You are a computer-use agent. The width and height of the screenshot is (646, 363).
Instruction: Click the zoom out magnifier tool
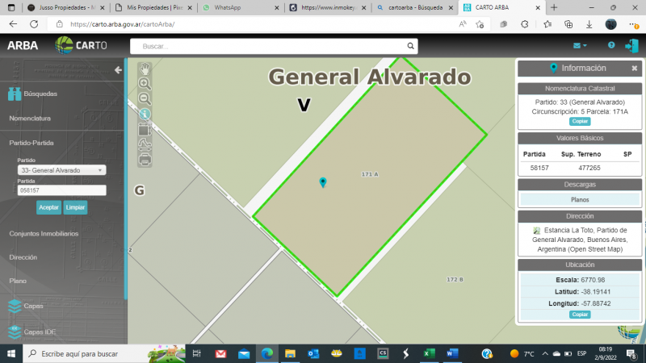tap(145, 98)
